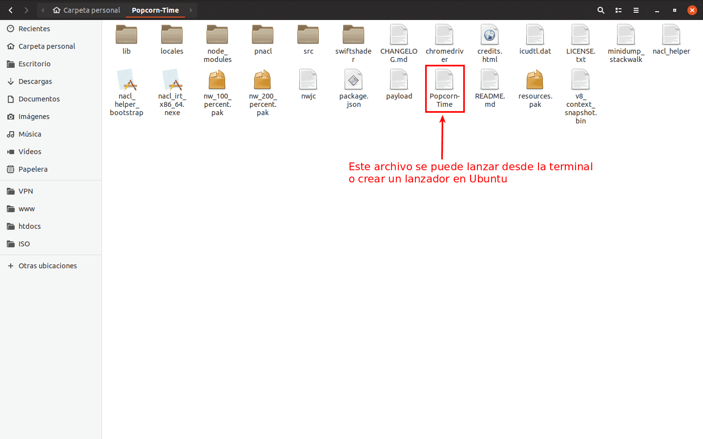Open the ISO bookmark
Viewport: 703px width, 439px height.
click(x=51, y=244)
